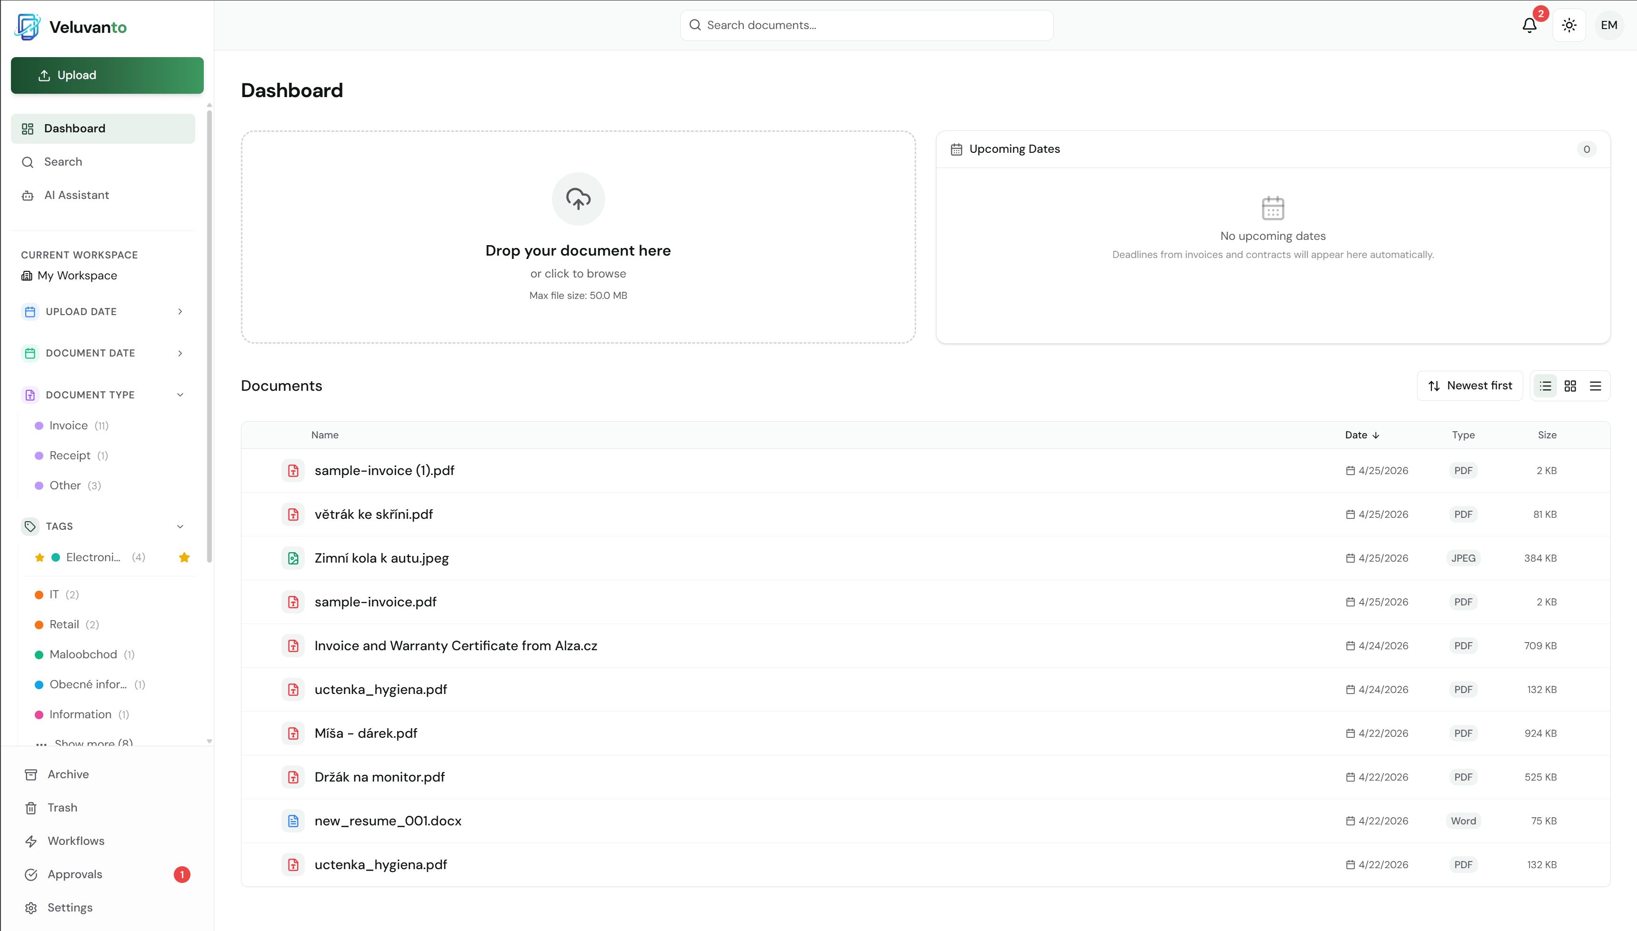
Task: Click the green Upload button
Action: (108, 76)
